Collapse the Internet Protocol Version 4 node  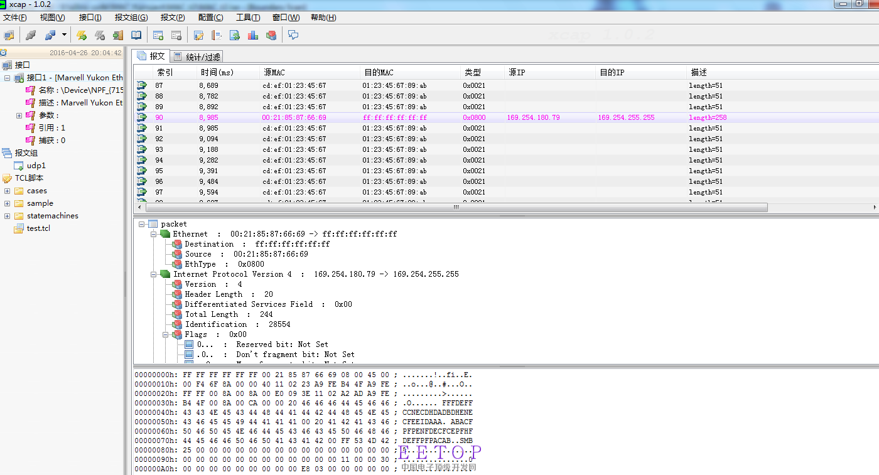[154, 274]
